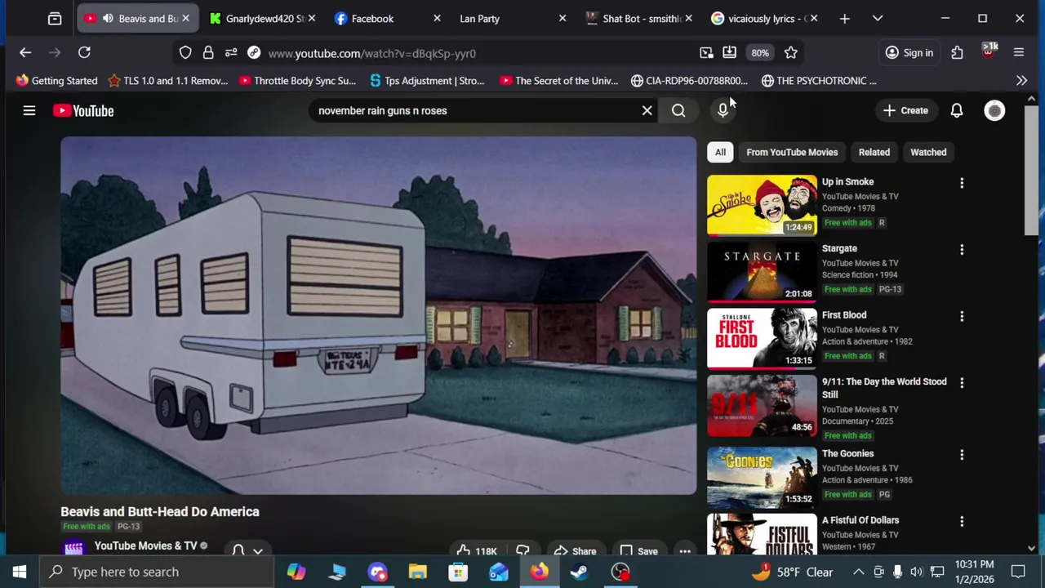Select the Related filter chip
Viewport: 1045px width, 588px height.
[874, 152]
